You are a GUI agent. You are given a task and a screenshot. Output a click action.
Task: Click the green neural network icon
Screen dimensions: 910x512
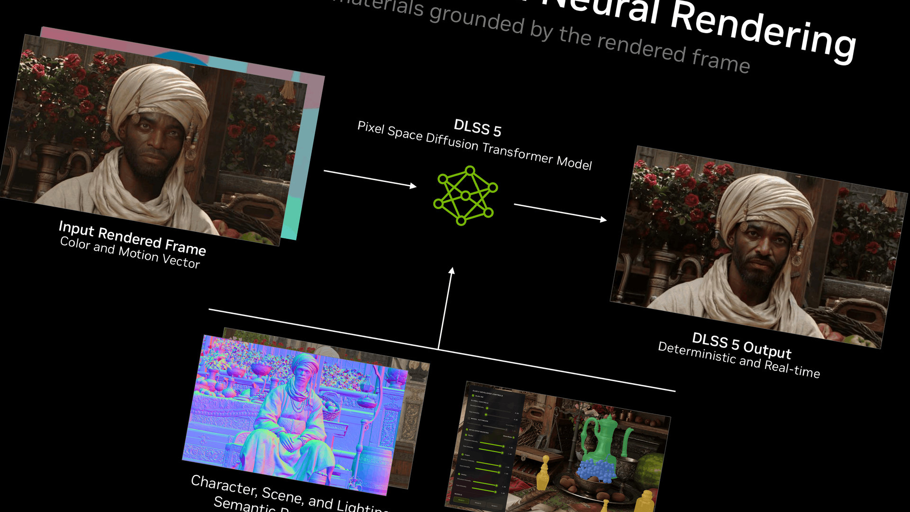point(465,195)
